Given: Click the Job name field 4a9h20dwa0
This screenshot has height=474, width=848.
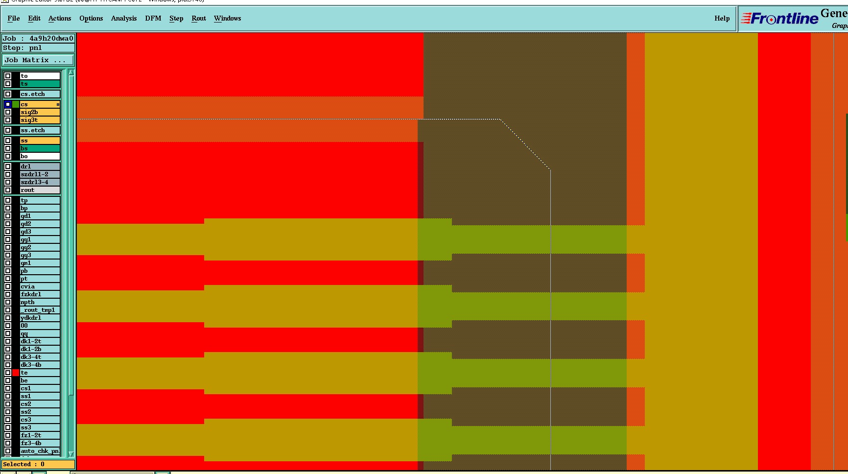Looking at the screenshot, I should (x=38, y=38).
